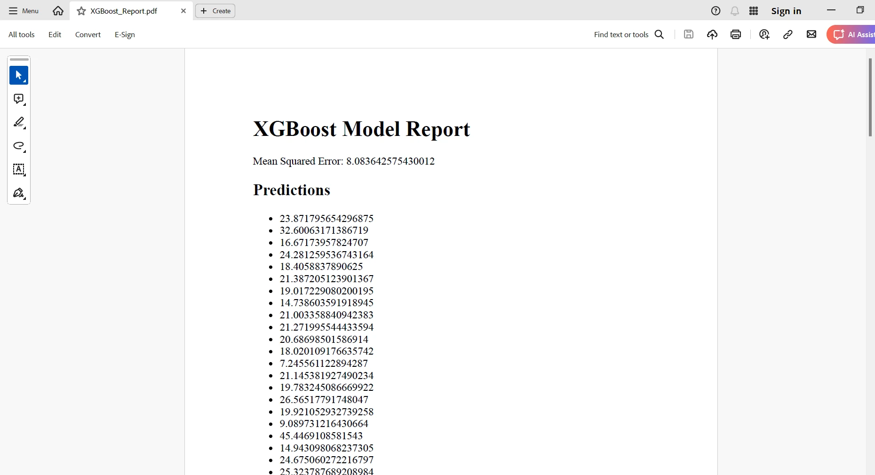Click prediction value 21.003358840942383
Screen dimensions: 875x475
pos(326,315)
